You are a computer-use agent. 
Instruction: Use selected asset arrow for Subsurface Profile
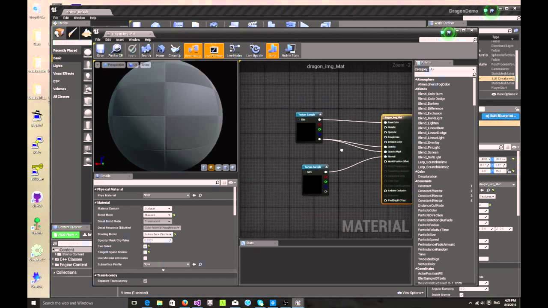[x=194, y=264]
